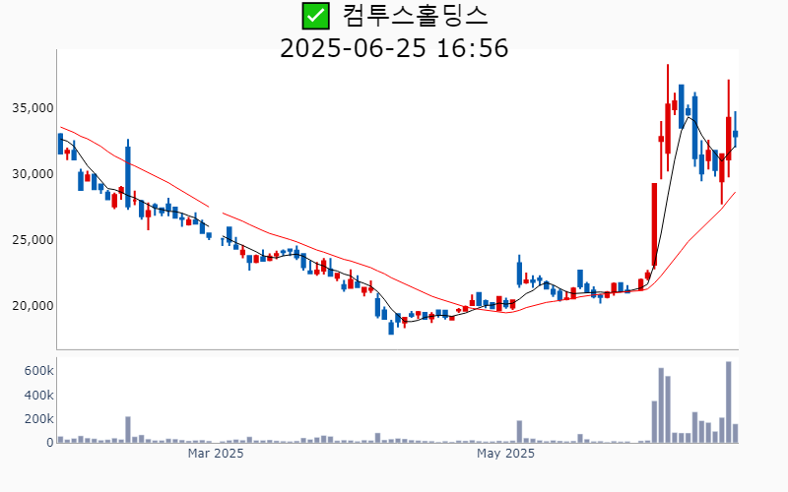Click the 35,000 price axis label

33,108
